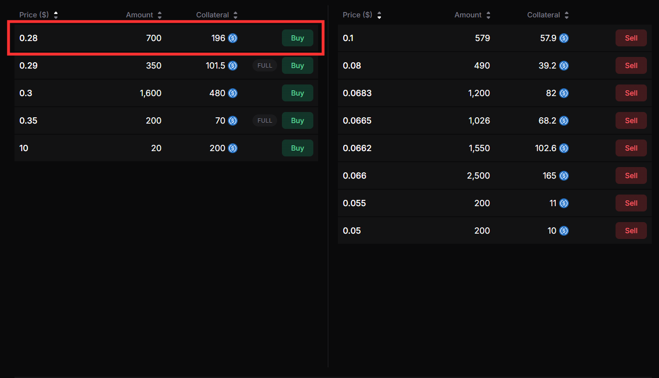Select the 0.055 price cell
The width and height of the screenshot is (659, 378).
pos(354,203)
